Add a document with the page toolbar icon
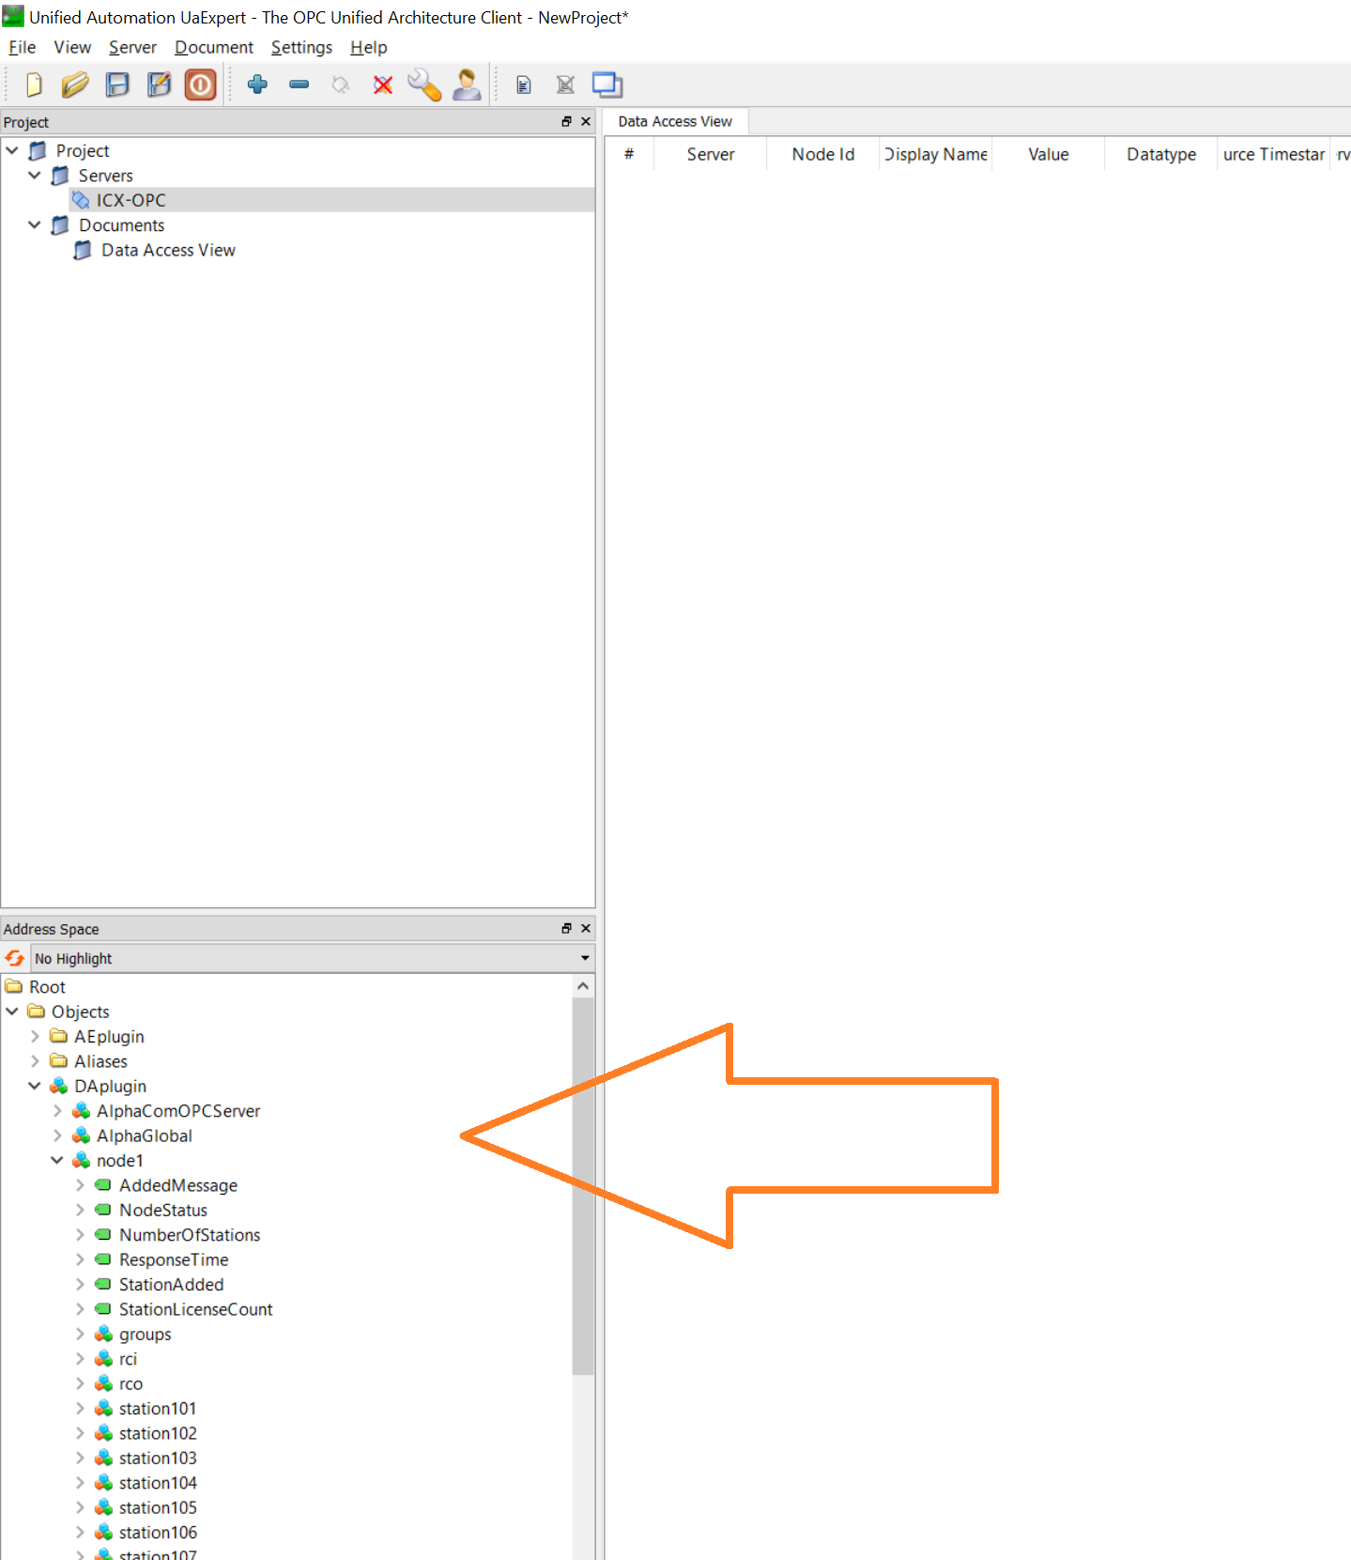 point(524,85)
